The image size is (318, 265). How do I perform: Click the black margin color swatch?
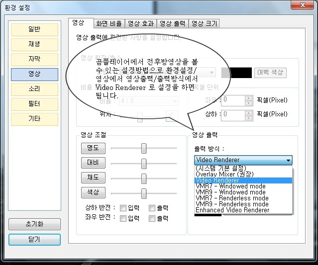[x=236, y=73]
